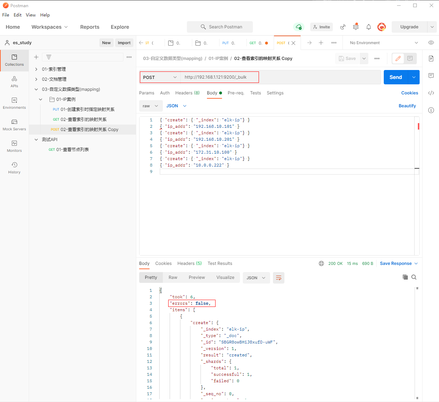Select the 01-查看节点列表 GET request

tap(72, 150)
